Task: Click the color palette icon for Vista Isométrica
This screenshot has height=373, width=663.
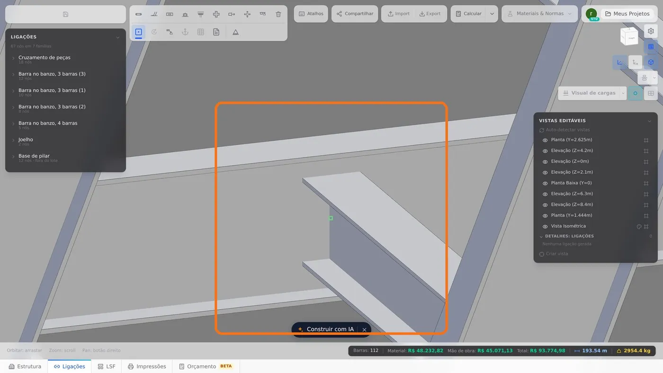Action: [x=639, y=226]
